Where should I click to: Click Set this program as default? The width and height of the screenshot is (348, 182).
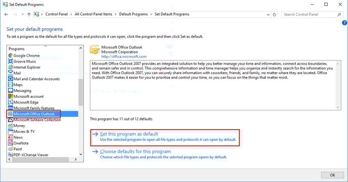(x=129, y=134)
